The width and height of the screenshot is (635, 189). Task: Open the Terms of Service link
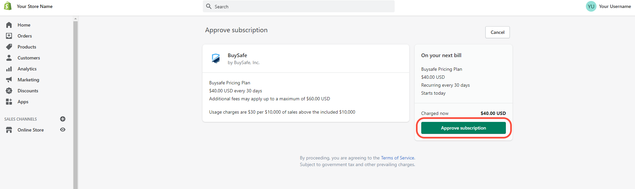pyautogui.click(x=398, y=158)
